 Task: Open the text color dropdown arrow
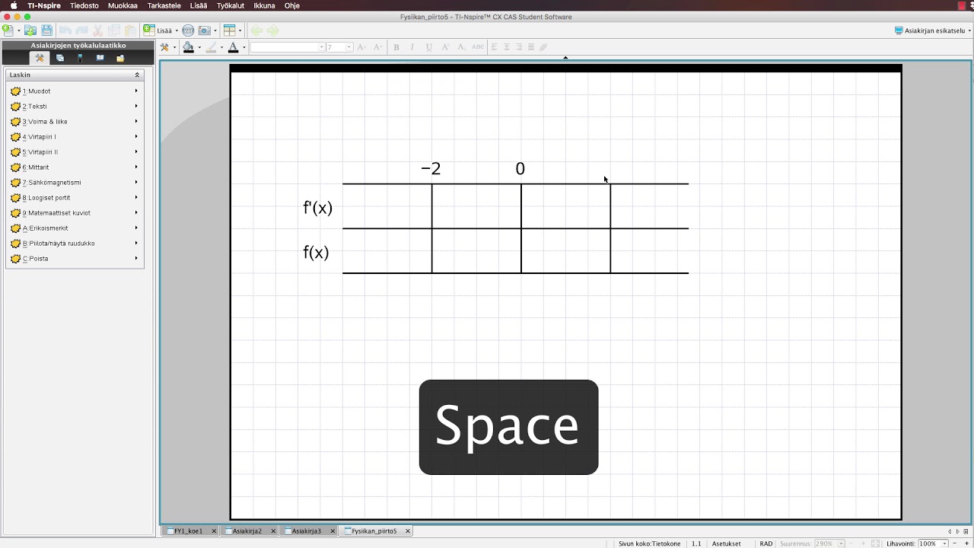coord(243,48)
